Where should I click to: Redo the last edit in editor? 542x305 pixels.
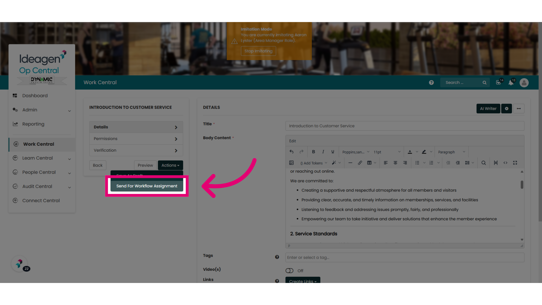point(301,152)
